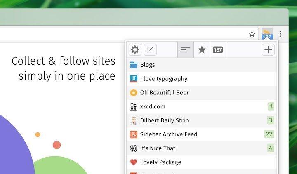The image size is (297, 174).
Task: Open the Dilbert Daily Strip feed
Action: point(202,120)
